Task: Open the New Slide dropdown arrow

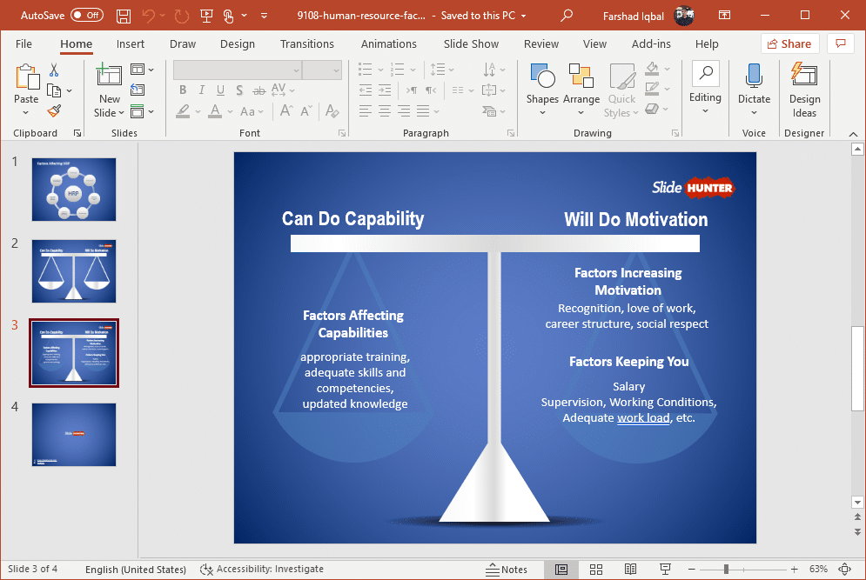Action: (x=120, y=112)
